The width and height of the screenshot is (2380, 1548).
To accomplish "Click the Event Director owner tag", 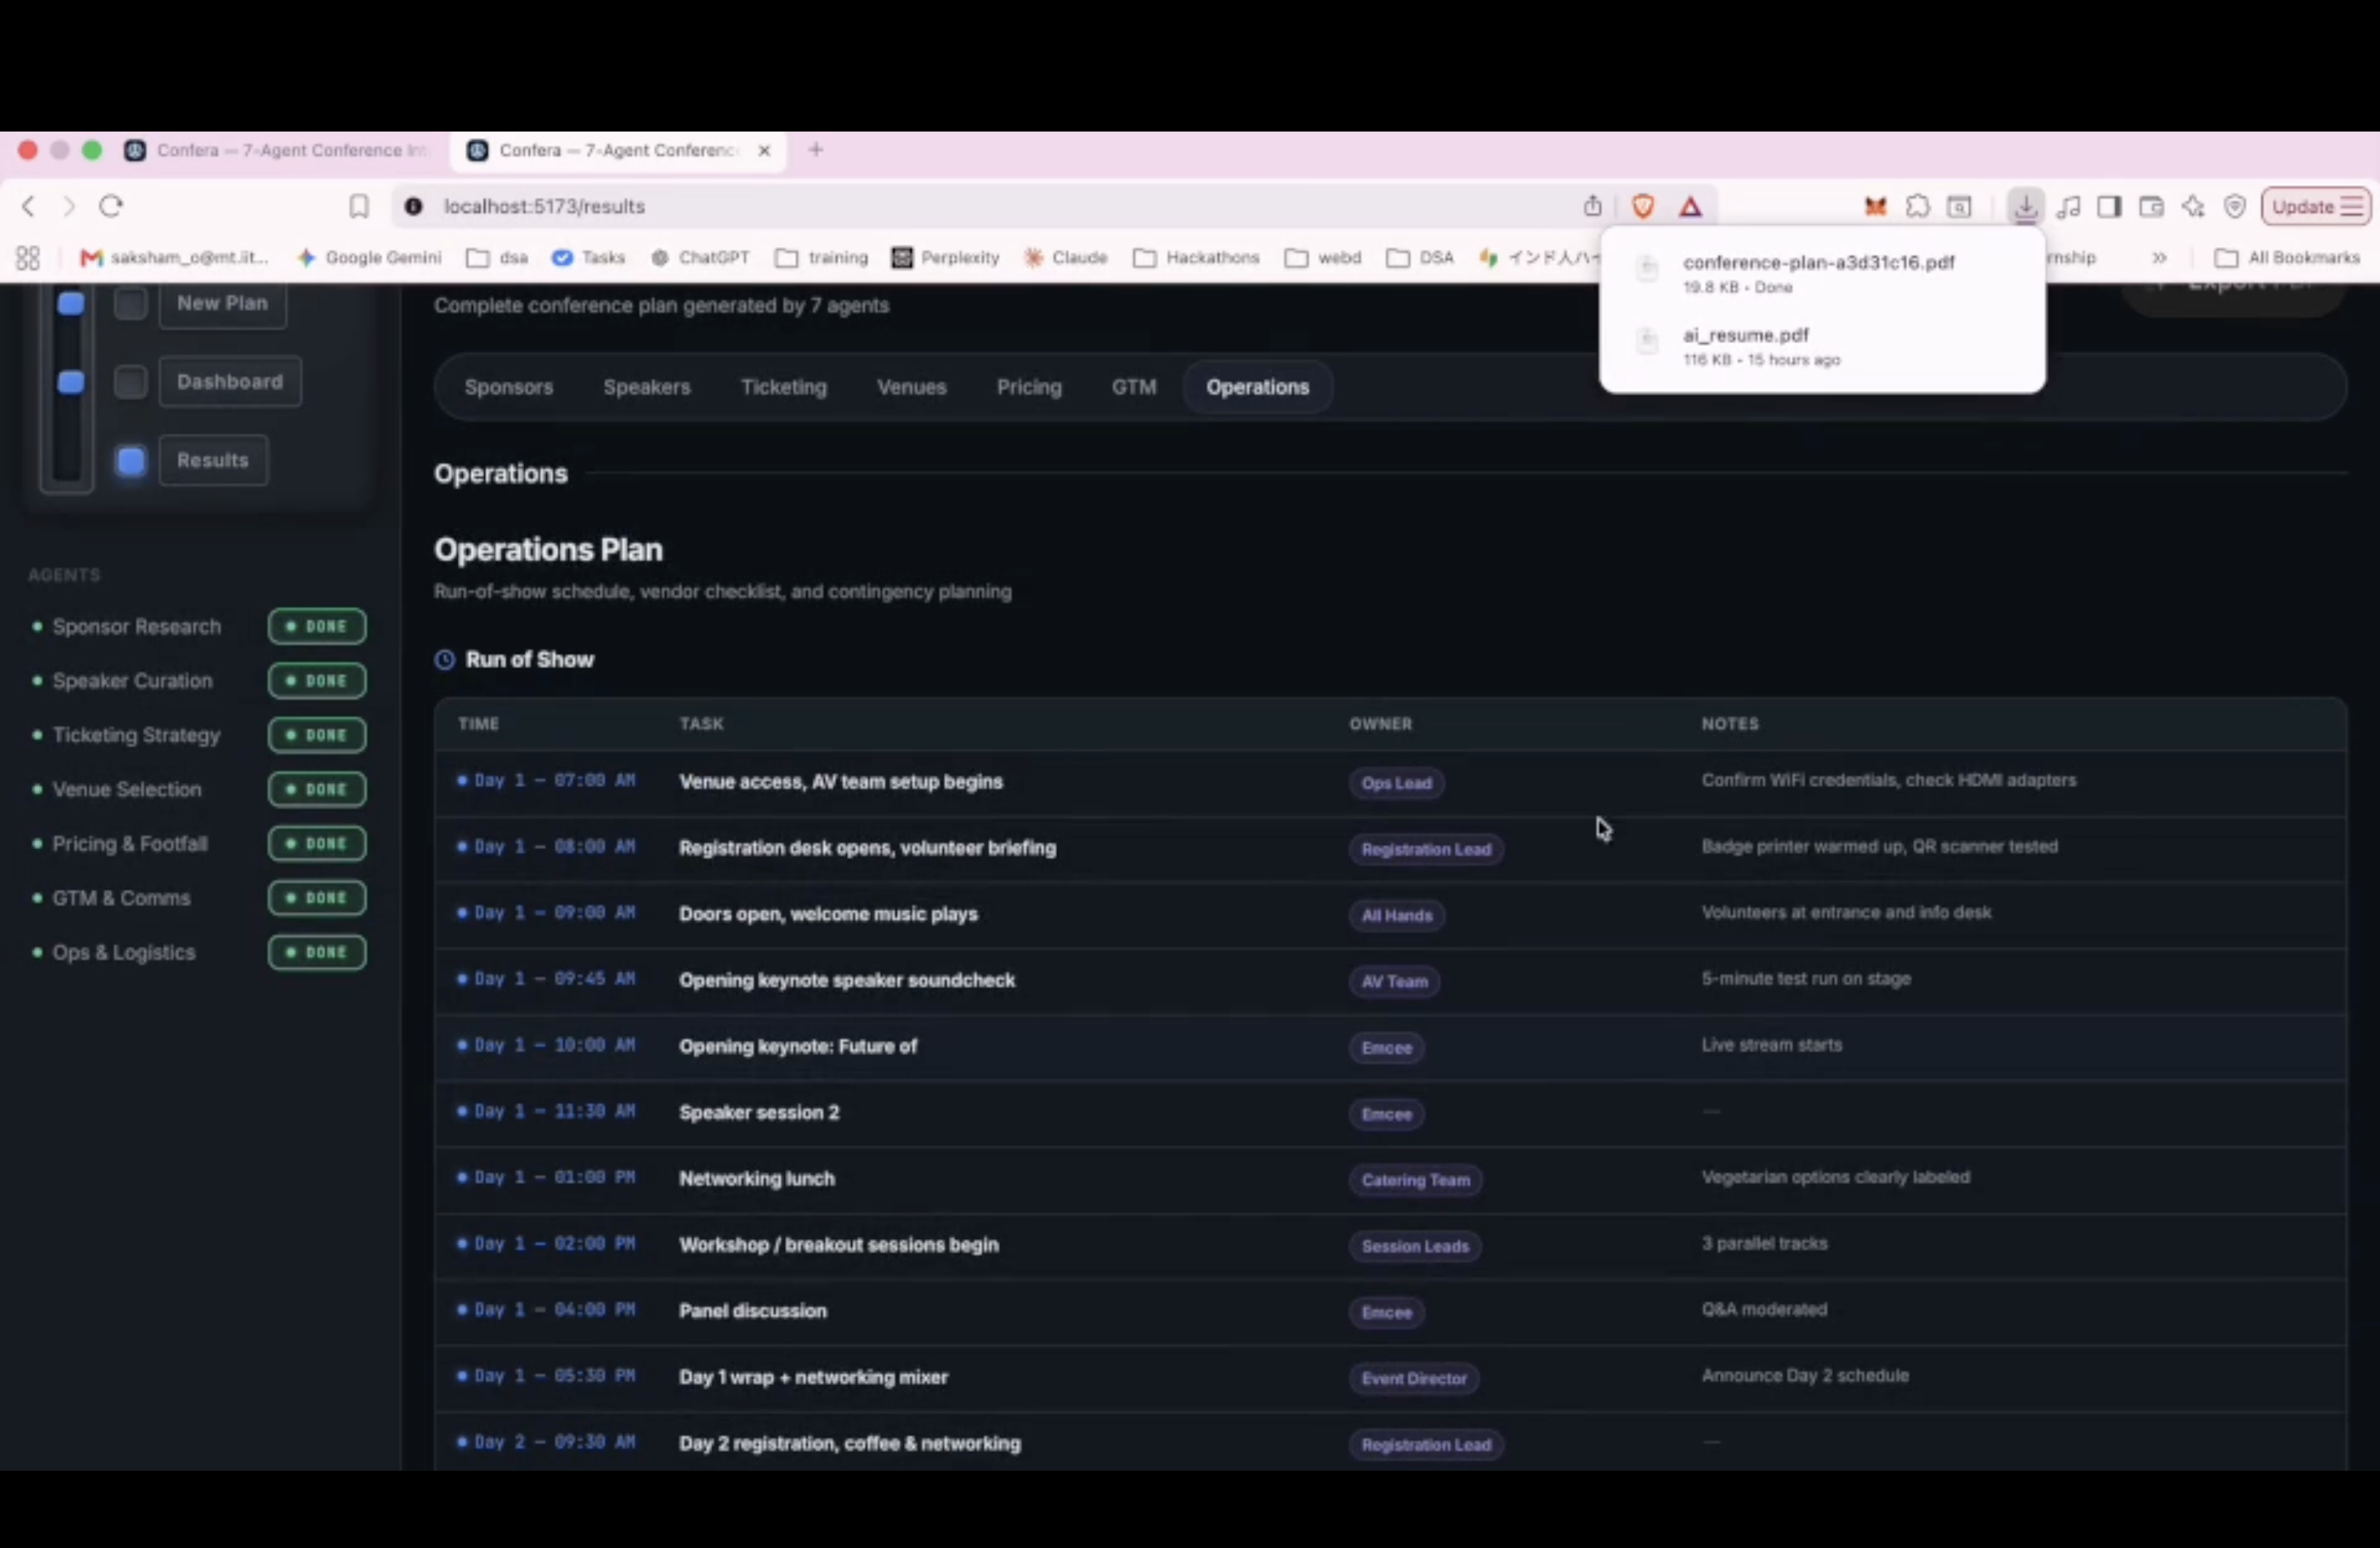I will pos(1414,1379).
